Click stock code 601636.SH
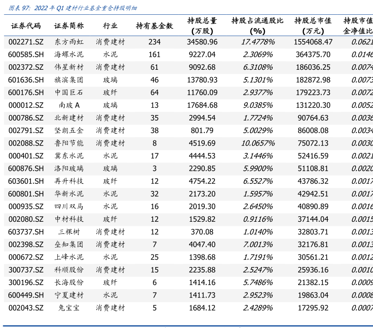 [x=26, y=80]
